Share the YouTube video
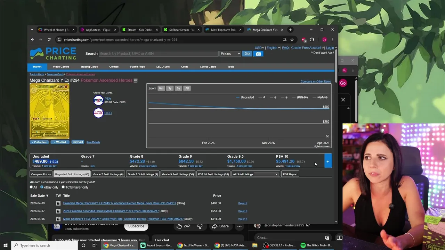445x250 pixels. pos(220,226)
